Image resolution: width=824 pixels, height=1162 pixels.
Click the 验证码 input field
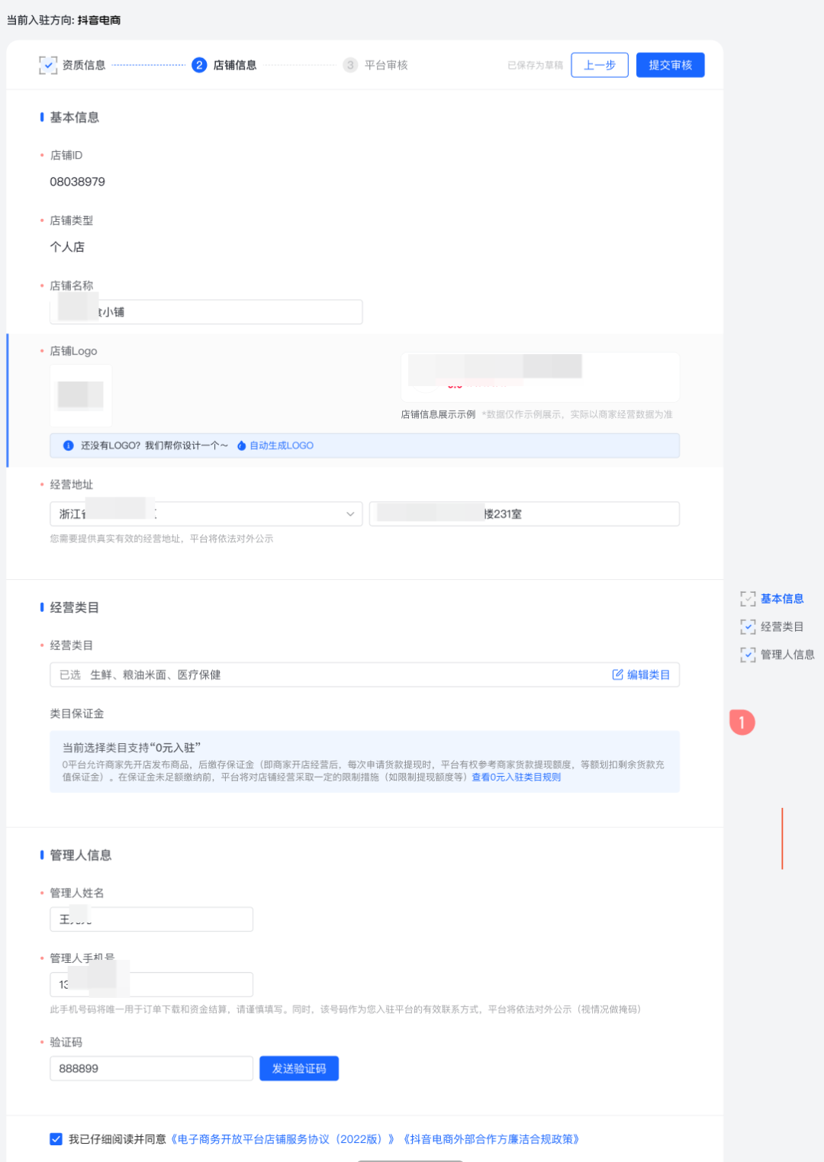(x=151, y=1068)
